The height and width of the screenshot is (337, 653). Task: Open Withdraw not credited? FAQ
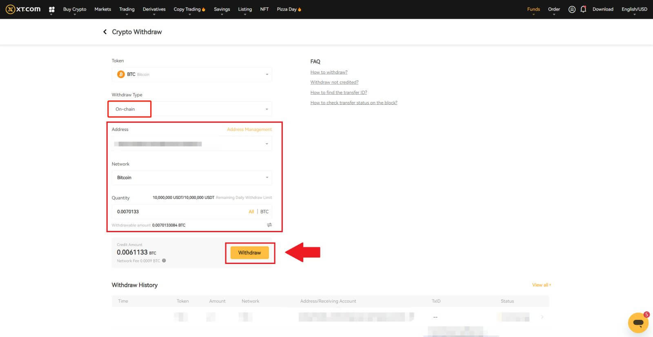pos(334,82)
